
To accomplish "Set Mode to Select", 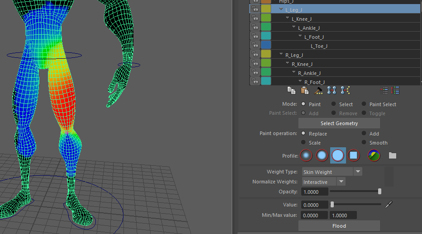I will [x=334, y=104].
